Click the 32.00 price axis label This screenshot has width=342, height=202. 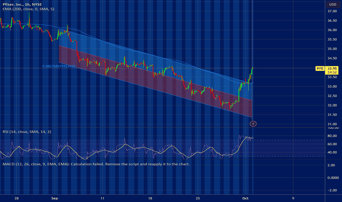point(332,105)
